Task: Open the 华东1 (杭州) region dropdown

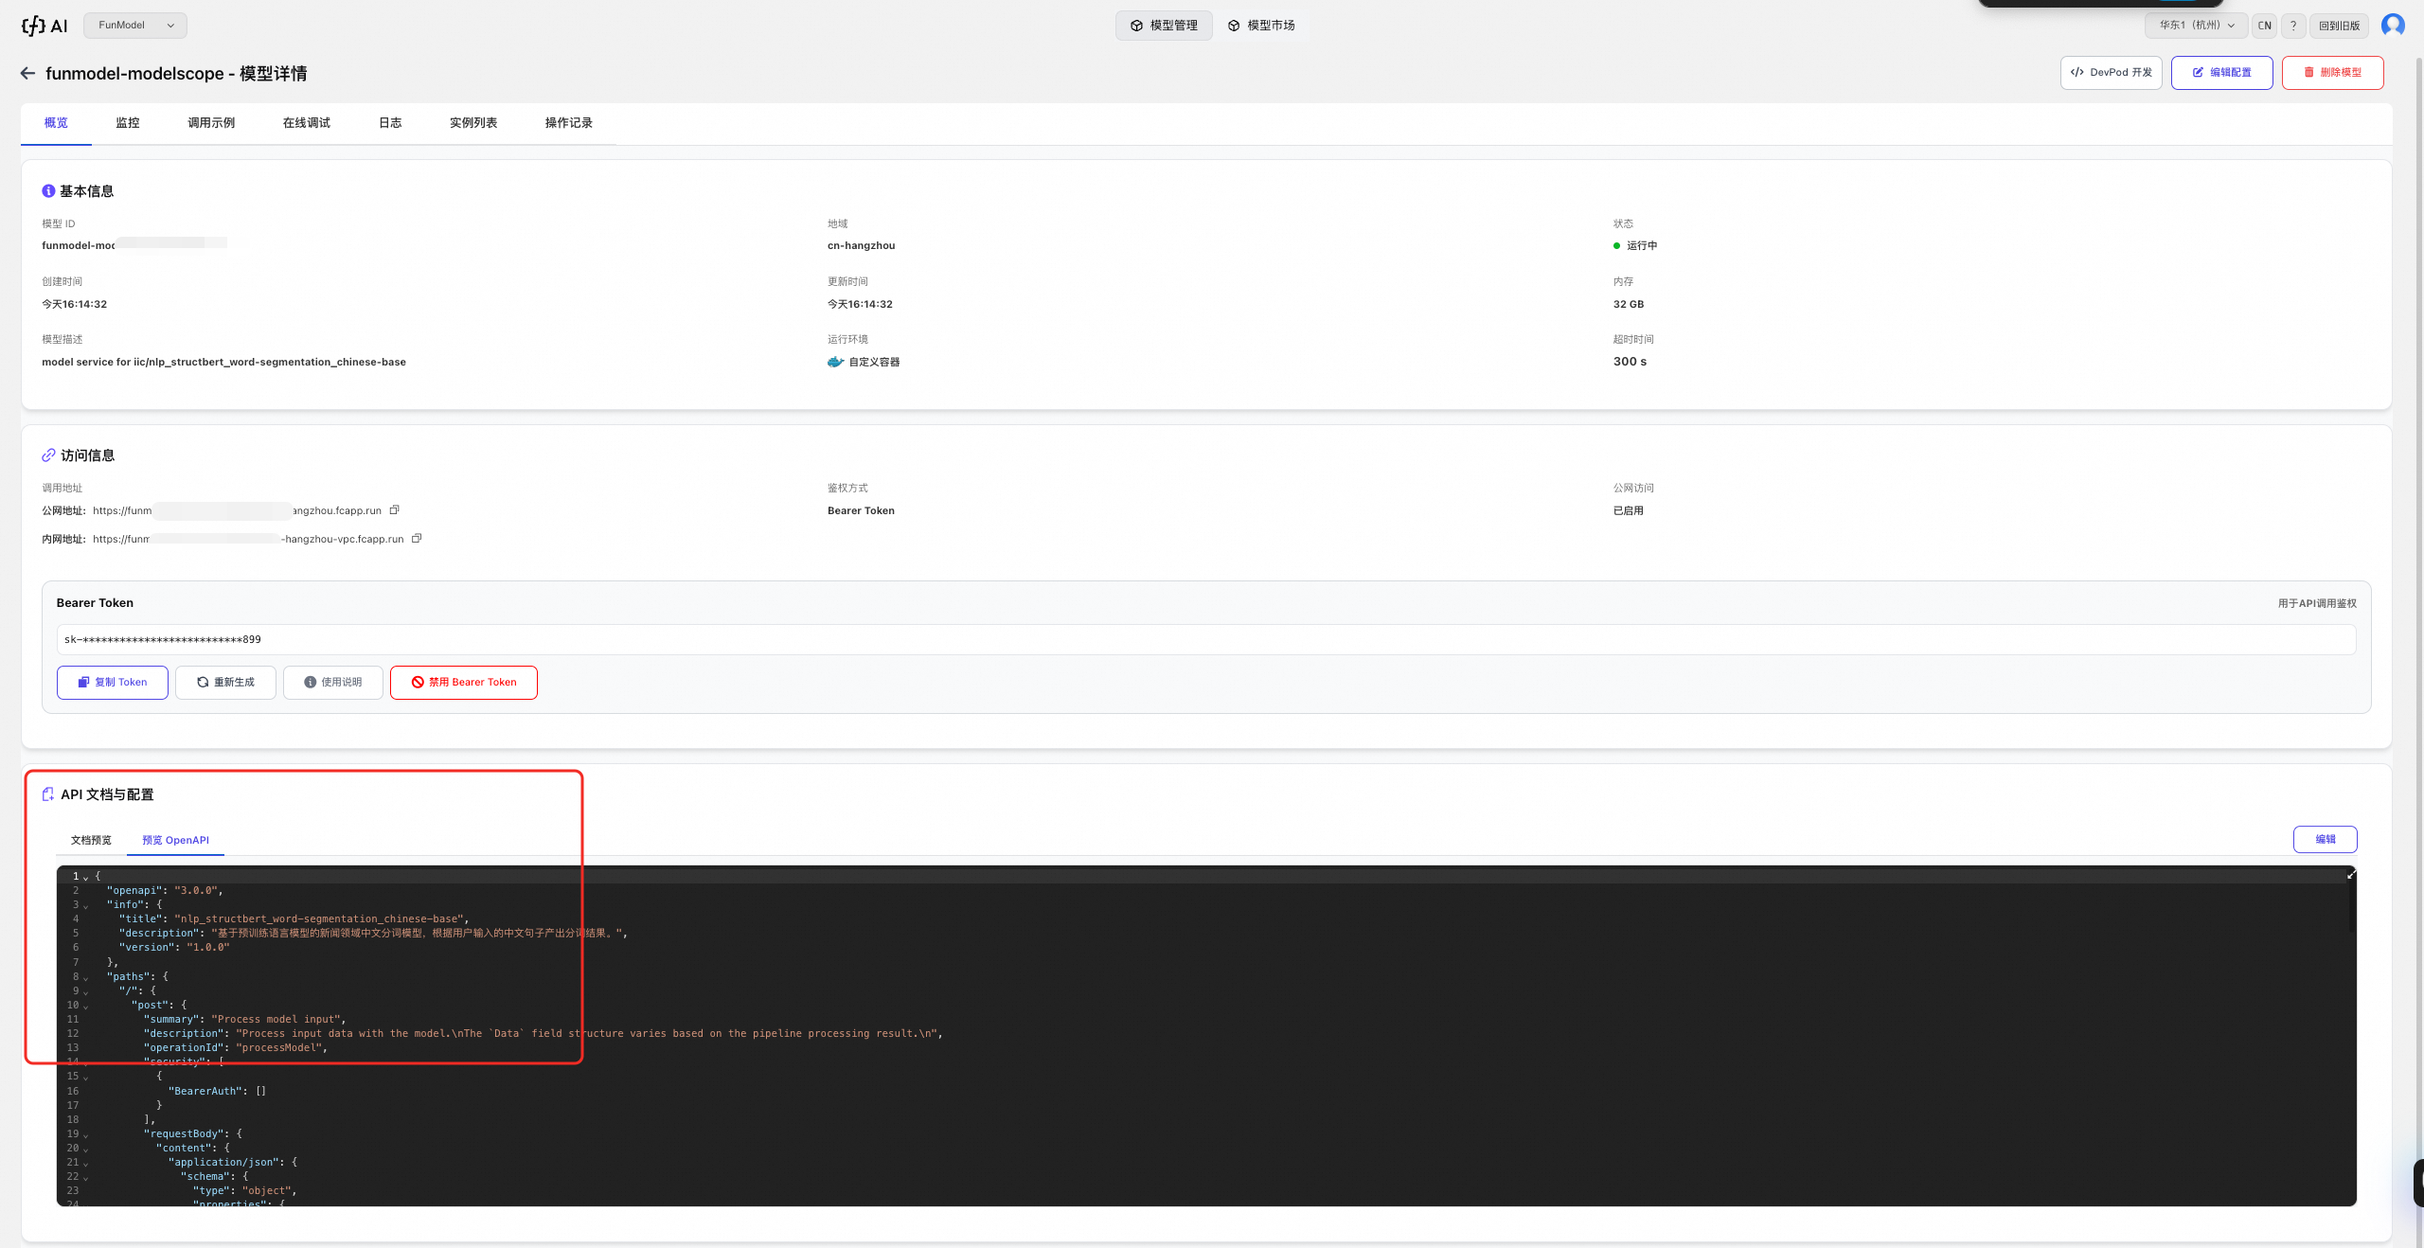Action: pyautogui.click(x=2196, y=26)
